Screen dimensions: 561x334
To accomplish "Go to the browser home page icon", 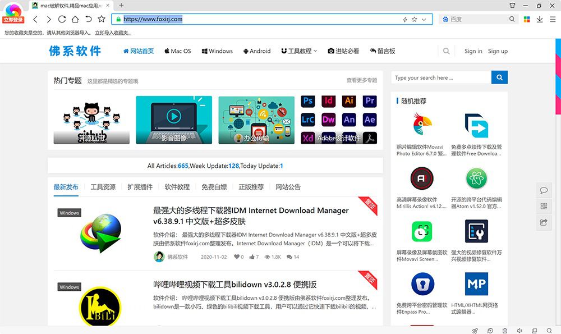I will point(75,19).
